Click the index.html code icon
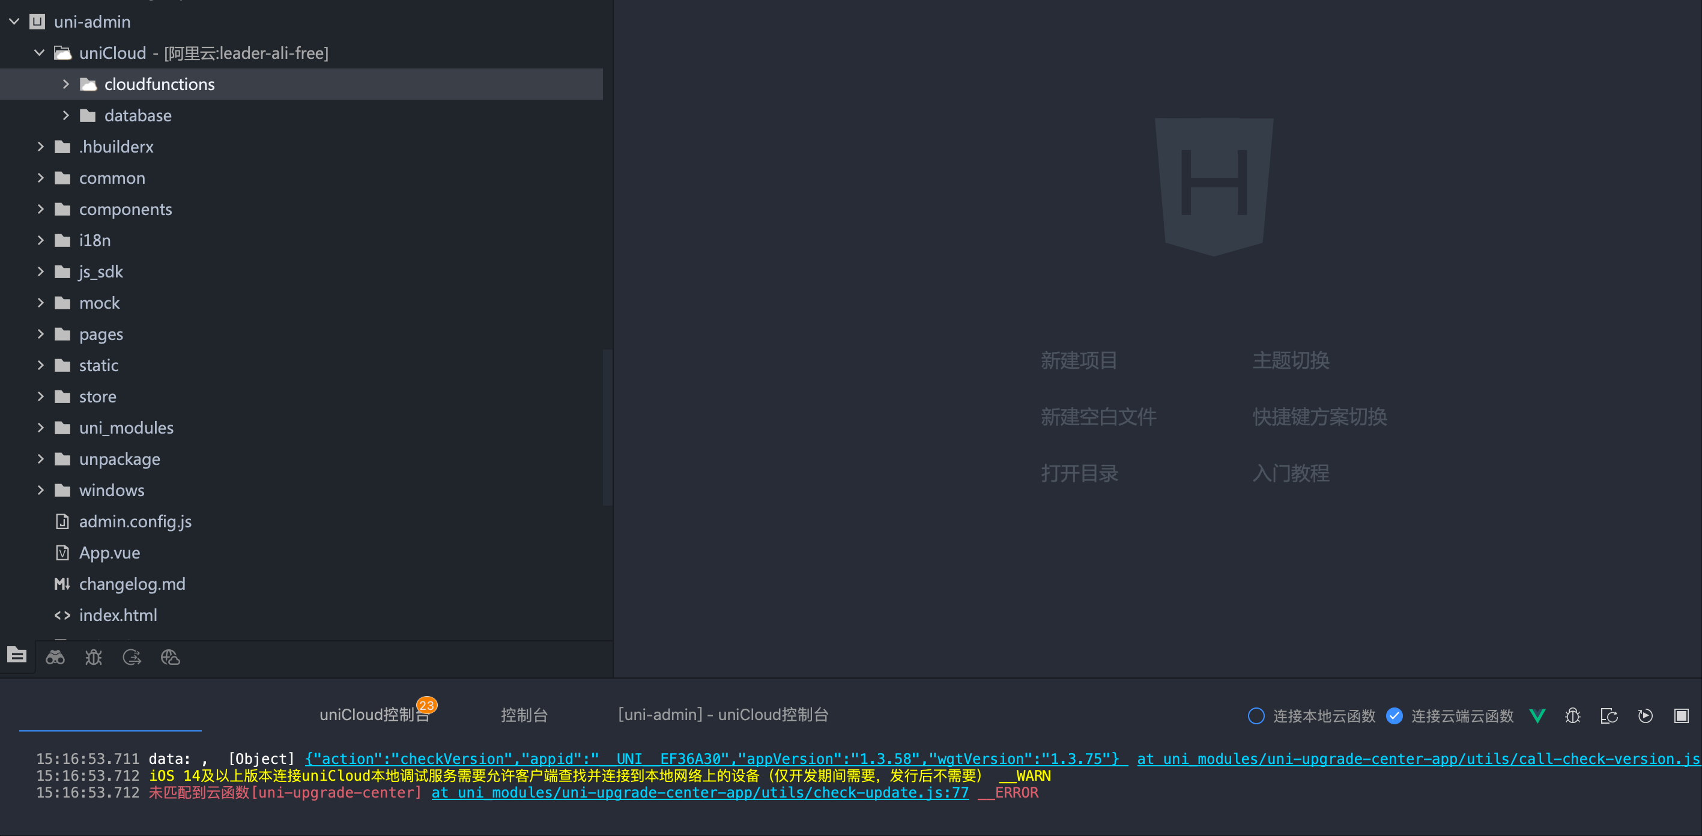The width and height of the screenshot is (1702, 836). coord(62,615)
